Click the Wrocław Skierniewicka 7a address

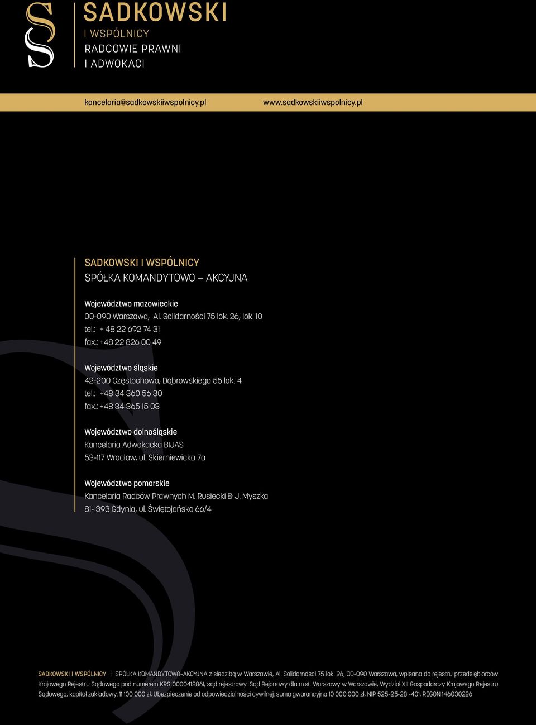pyautogui.click(x=145, y=457)
